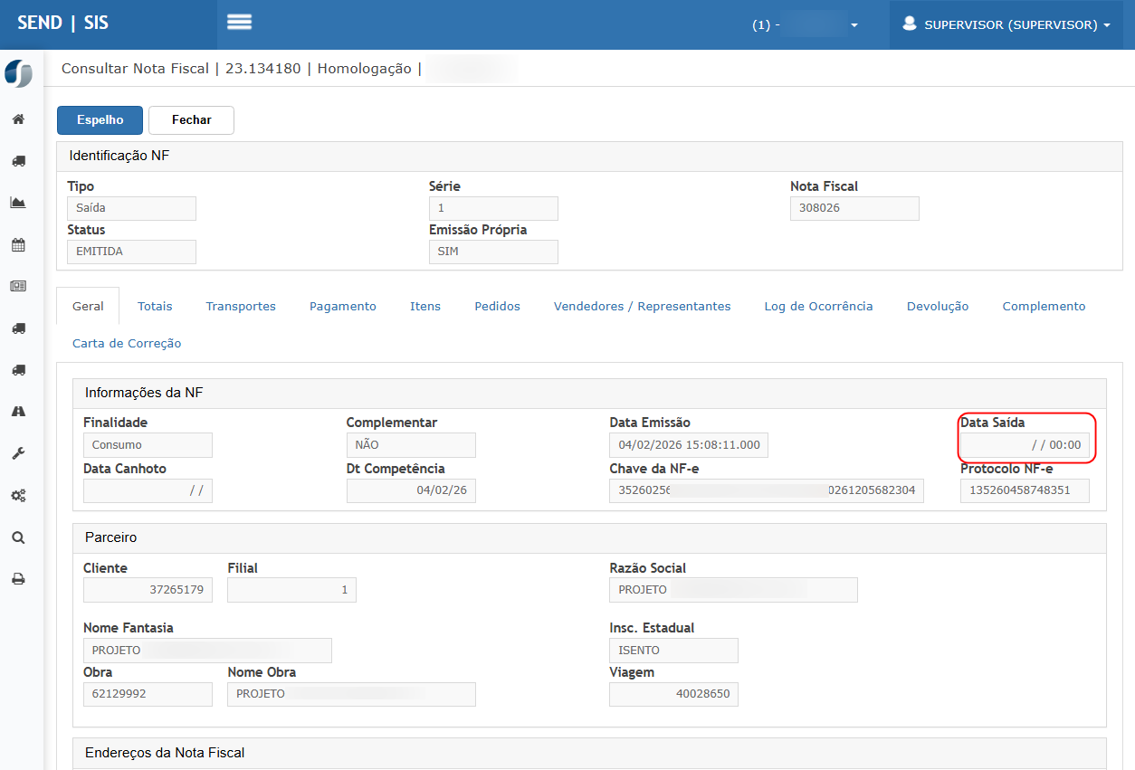The image size is (1135, 770).
Task: Click the Data Saída field
Action: (x=1025, y=445)
